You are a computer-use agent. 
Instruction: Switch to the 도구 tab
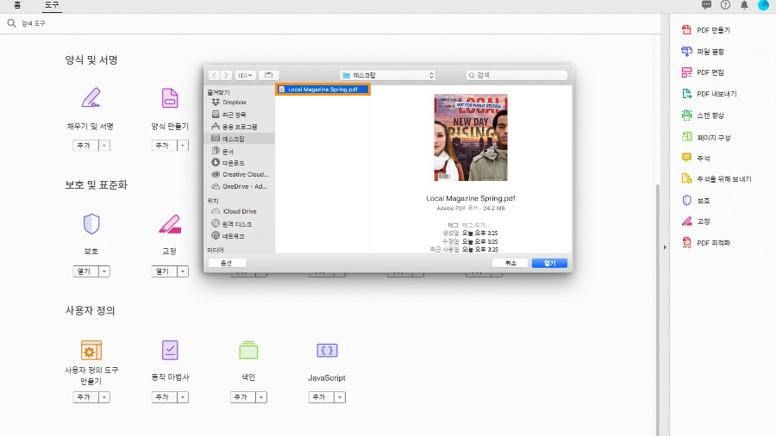point(52,5)
